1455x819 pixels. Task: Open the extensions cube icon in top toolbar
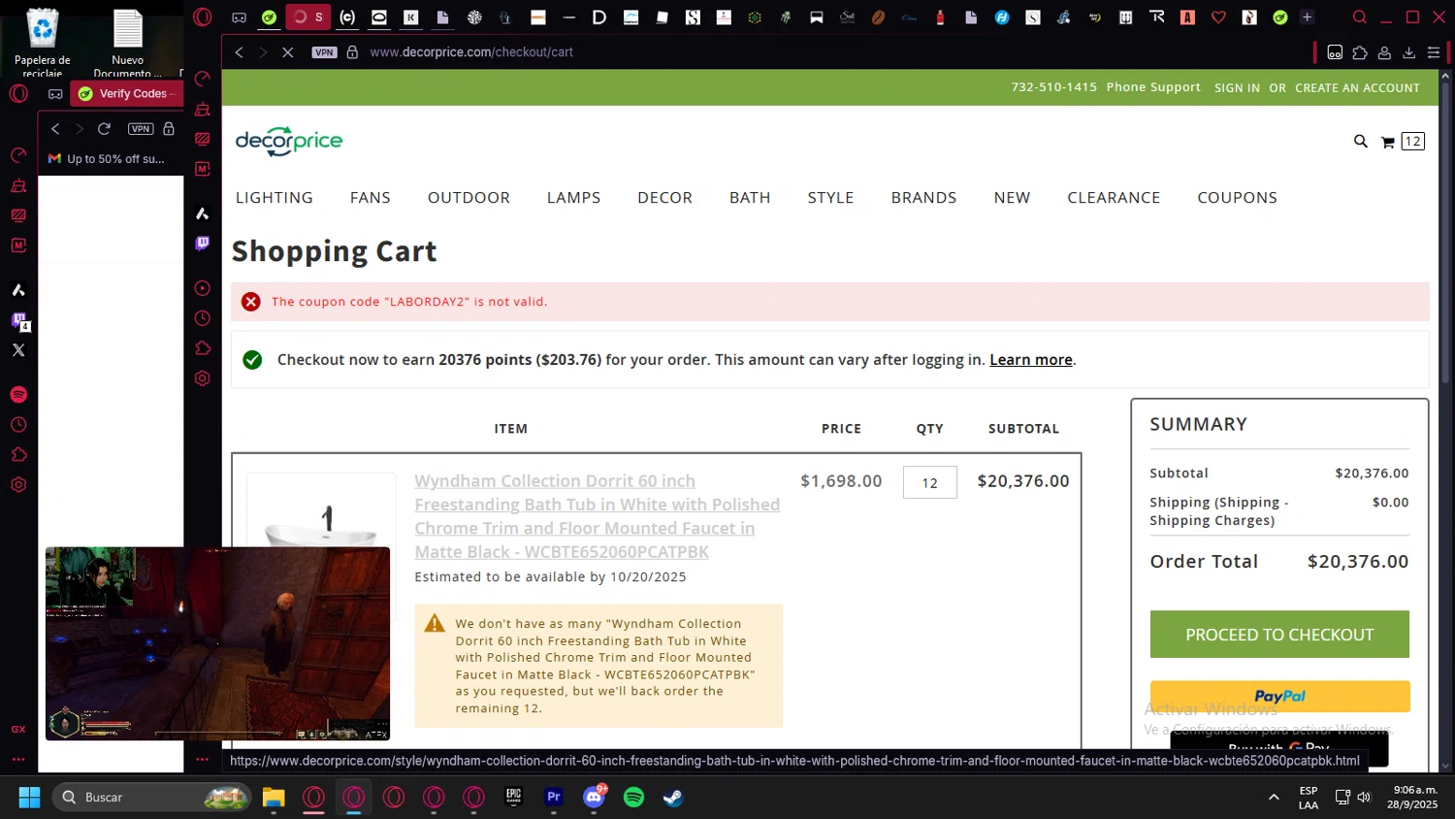[1360, 52]
